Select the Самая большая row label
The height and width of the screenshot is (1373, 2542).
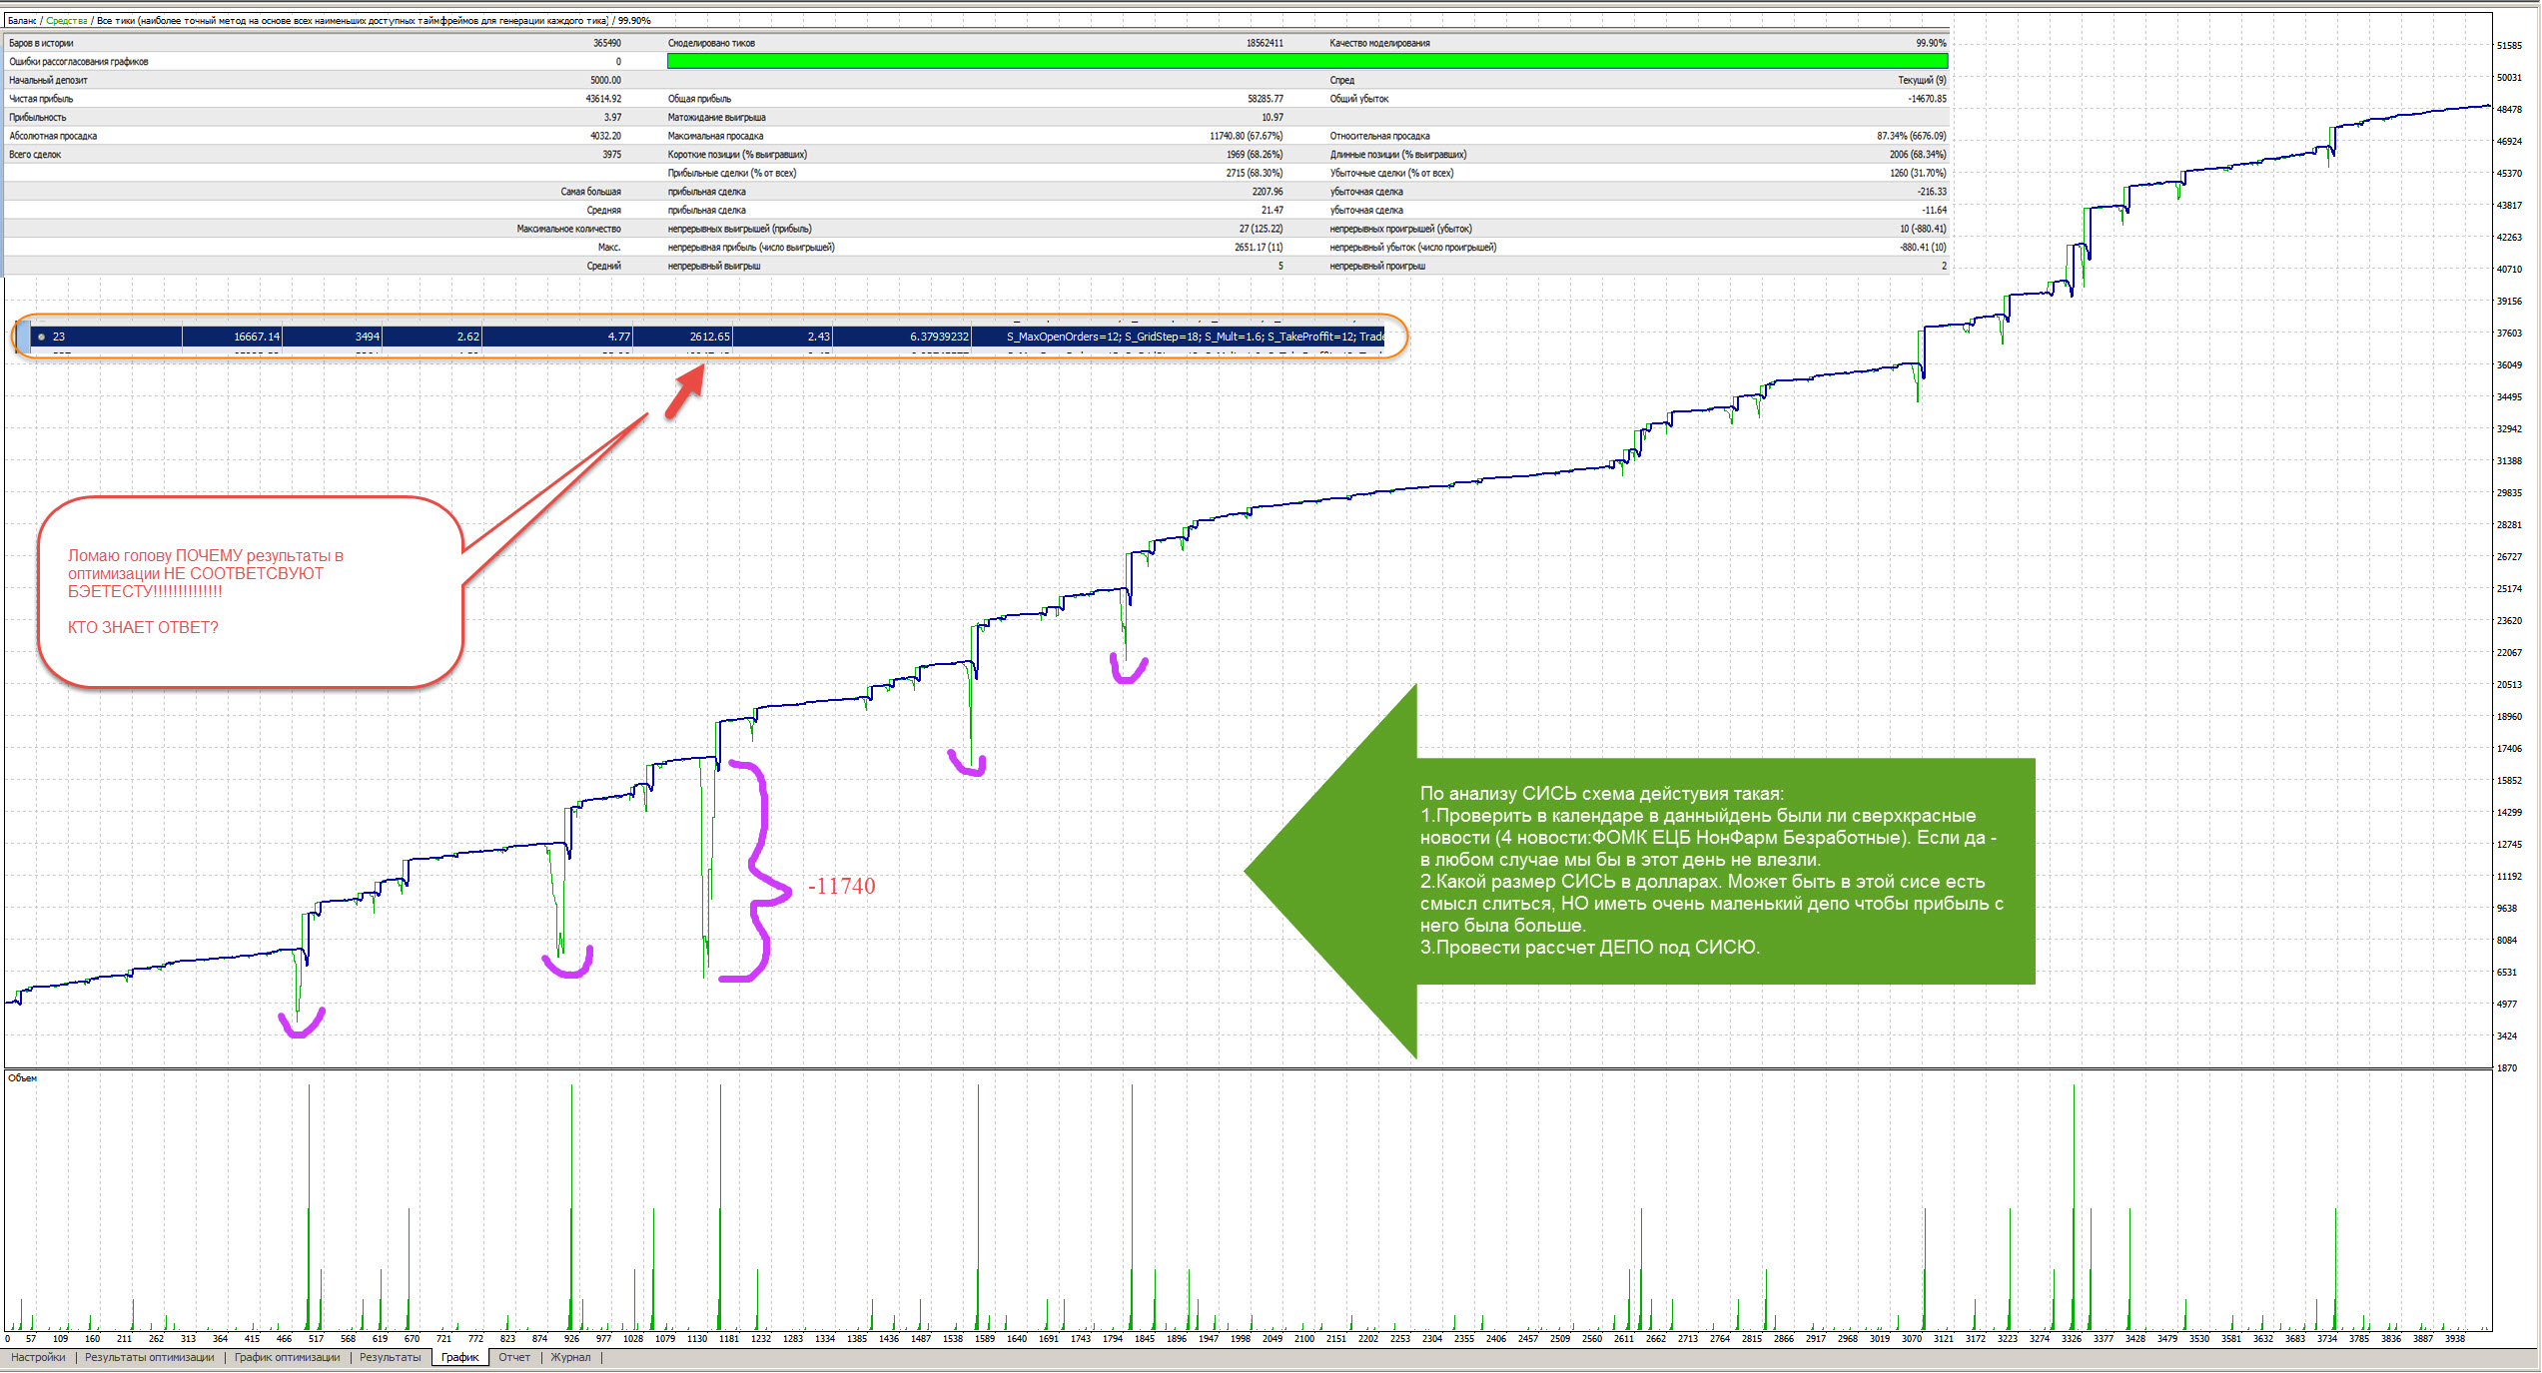[590, 192]
